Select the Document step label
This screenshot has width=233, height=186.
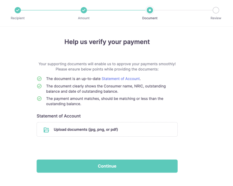[150, 18]
